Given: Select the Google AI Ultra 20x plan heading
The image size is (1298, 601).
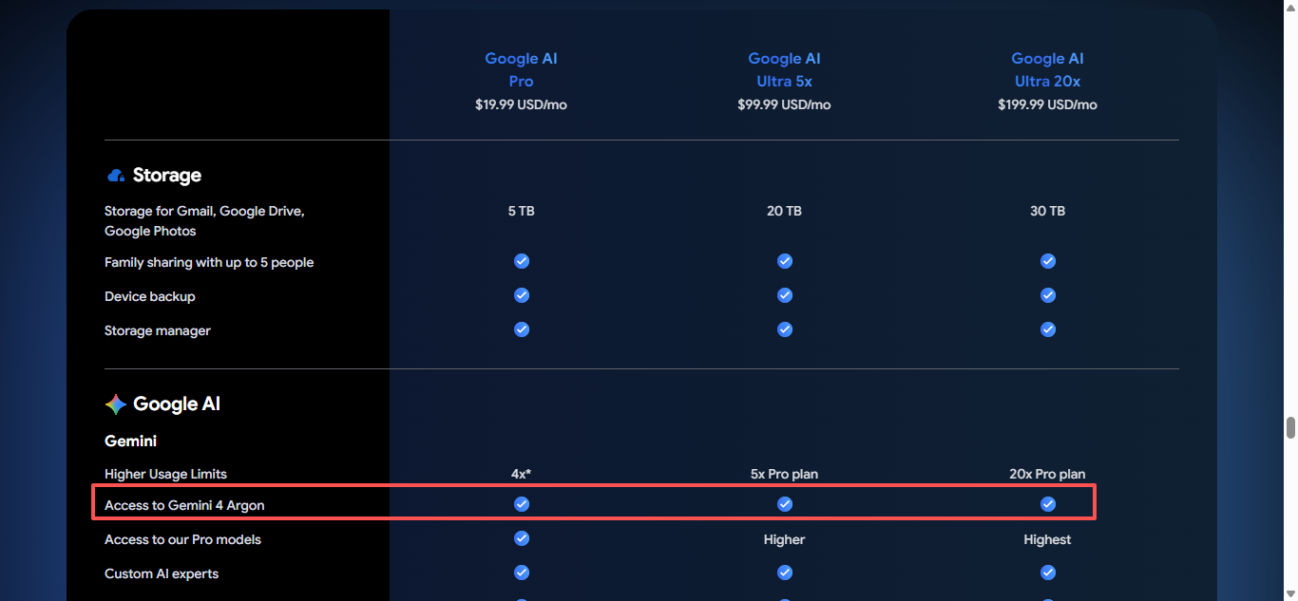Looking at the screenshot, I should click(1048, 70).
